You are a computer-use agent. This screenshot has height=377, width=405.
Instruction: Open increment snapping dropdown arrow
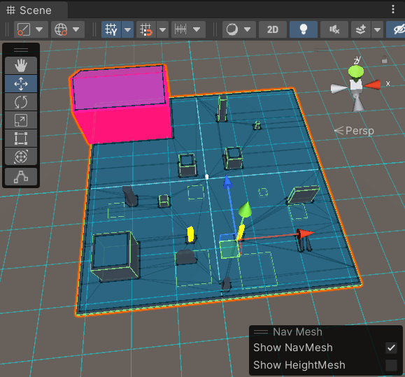(197, 29)
